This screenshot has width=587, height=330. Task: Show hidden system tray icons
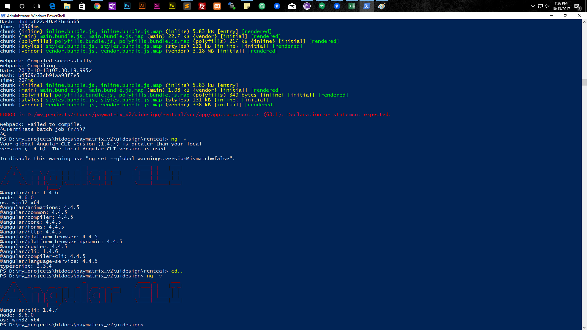pyautogui.click(x=533, y=6)
